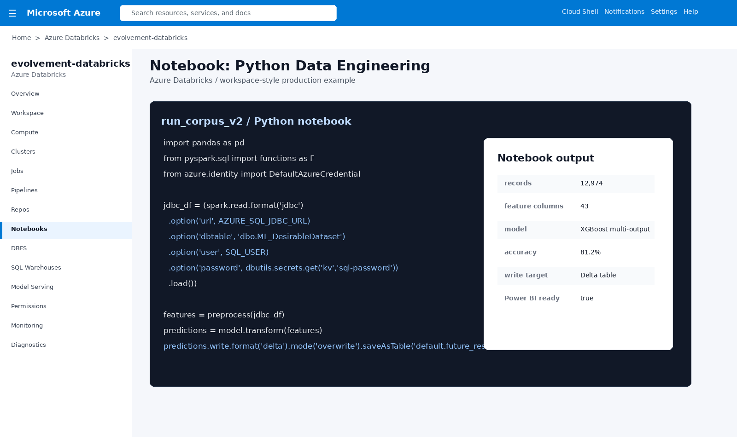Click the 'features = preprocess(jdbc_df)' line
The width and height of the screenshot is (737, 437).
pos(224,315)
